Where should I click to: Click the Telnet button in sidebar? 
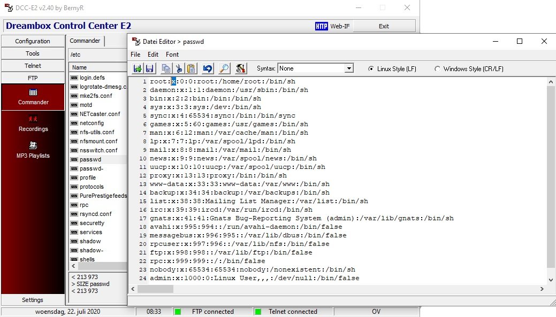pyautogui.click(x=33, y=66)
